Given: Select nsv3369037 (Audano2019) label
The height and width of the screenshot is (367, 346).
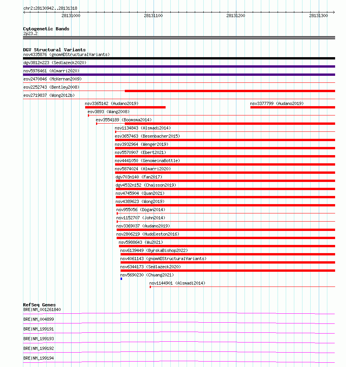Looking at the screenshot, I should (143, 226).
